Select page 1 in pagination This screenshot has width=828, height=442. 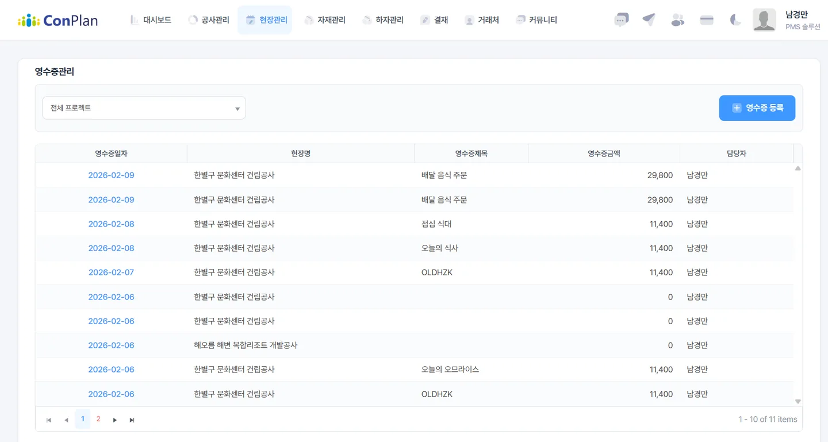(83, 419)
